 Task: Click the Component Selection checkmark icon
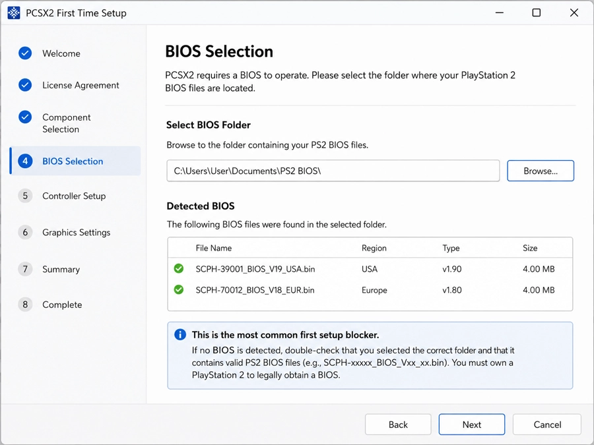[25, 117]
